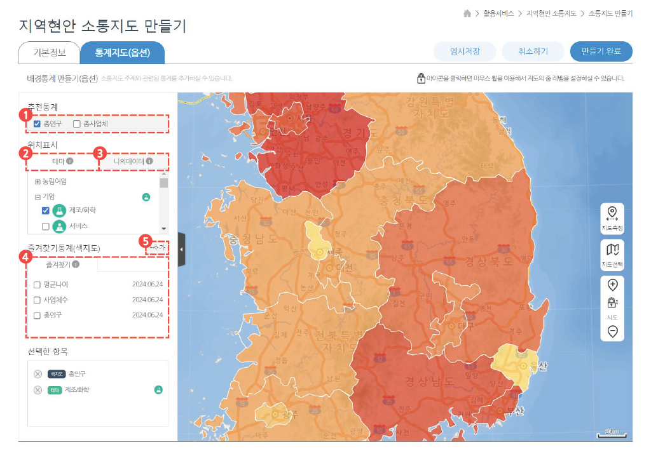Collapse the 기업 tree node
Image resolution: width=651 pixels, height=456 pixels.
click(x=37, y=196)
